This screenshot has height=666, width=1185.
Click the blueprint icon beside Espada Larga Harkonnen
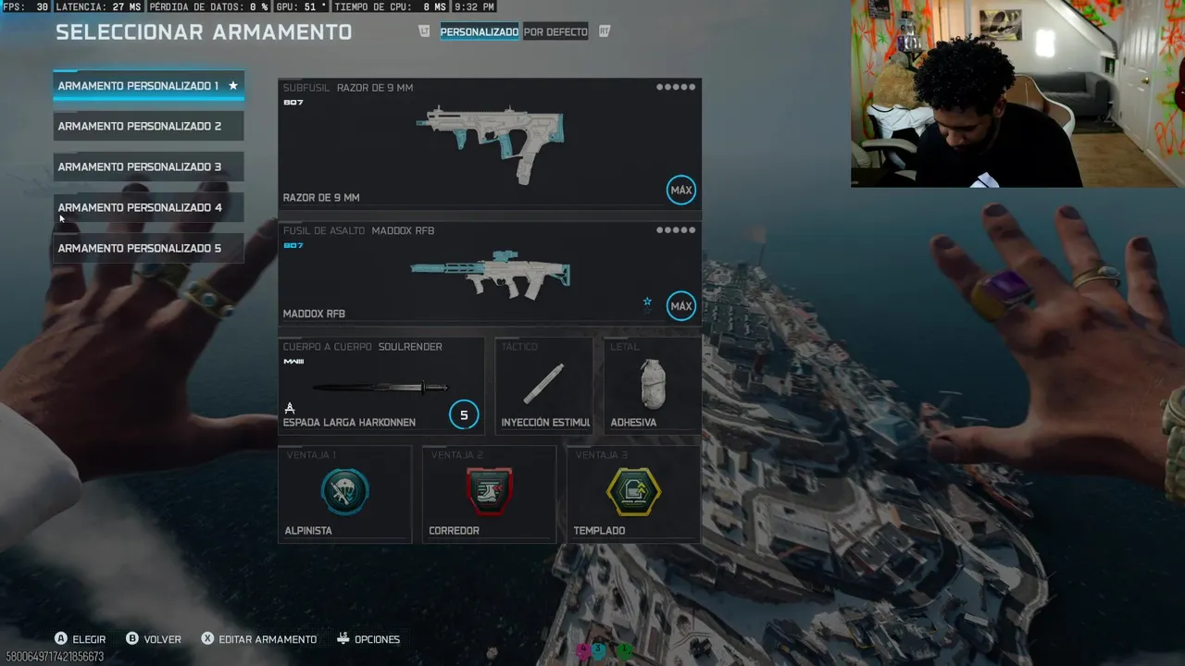pyautogui.click(x=290, y=408)
